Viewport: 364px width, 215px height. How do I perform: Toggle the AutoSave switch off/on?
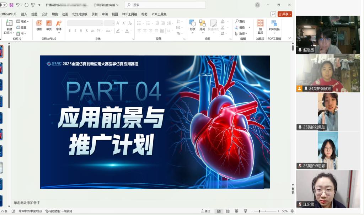4,5
